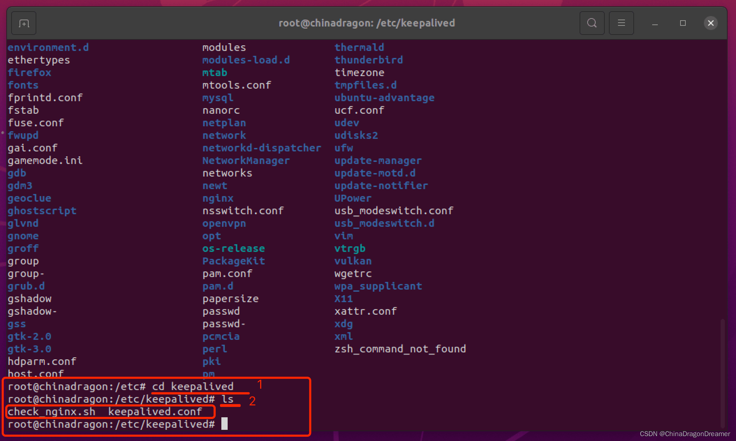The height and width of the screenshot is (441, 736).
Task: Click the X11 directory entry
Action: [344, 299]
